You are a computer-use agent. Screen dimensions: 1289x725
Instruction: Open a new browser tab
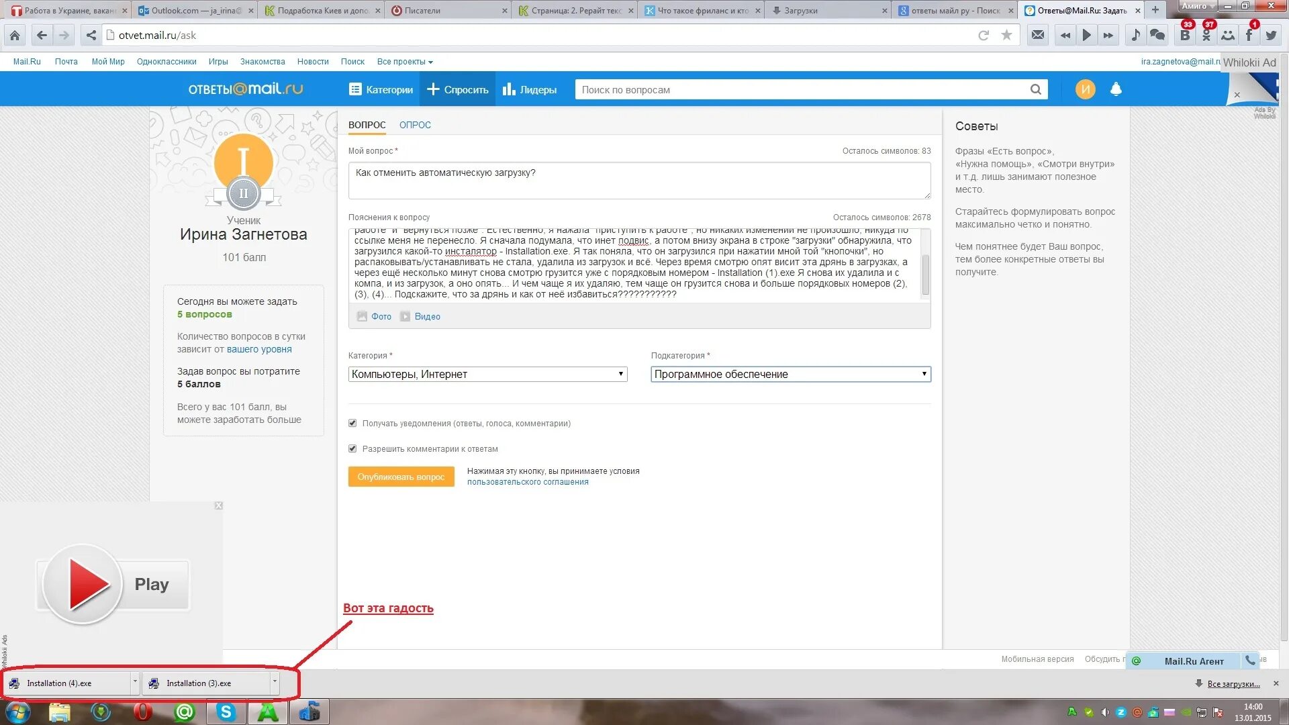point(1155,9)
